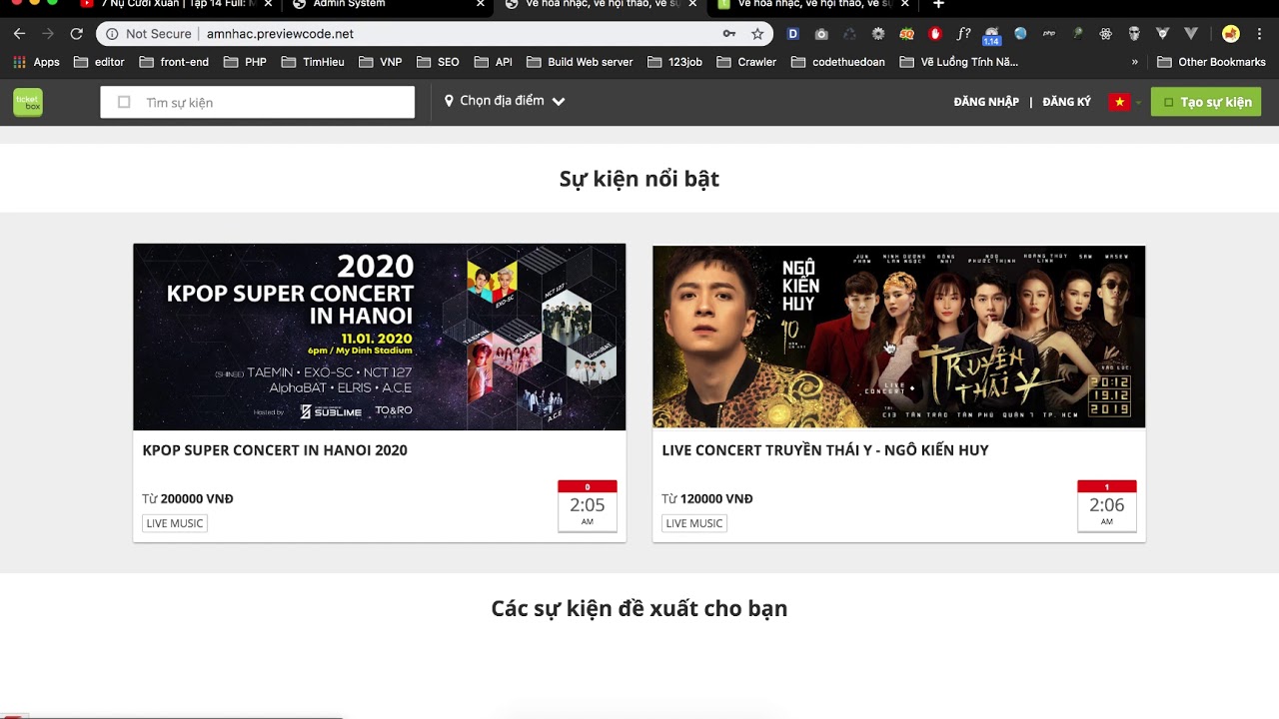Screen dimensions: 1279x719
Task: Open the TimHieu bookmarks folder
Action: coord(313,62)
